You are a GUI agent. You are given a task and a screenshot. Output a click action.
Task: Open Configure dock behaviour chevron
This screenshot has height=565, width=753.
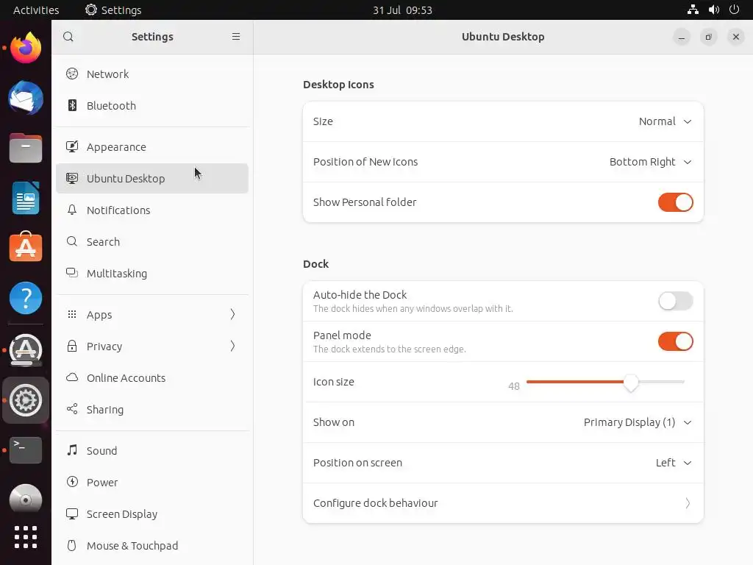(x=688, y=503)
